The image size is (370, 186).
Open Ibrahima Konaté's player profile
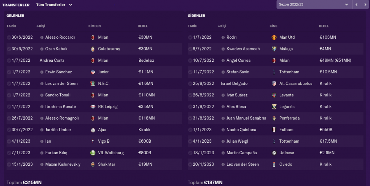[x=60, y=107]
